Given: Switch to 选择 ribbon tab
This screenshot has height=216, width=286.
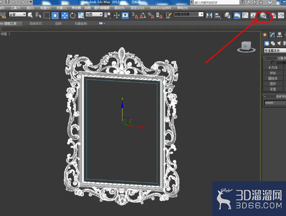Looking at the screenshot, I should 58,24.
